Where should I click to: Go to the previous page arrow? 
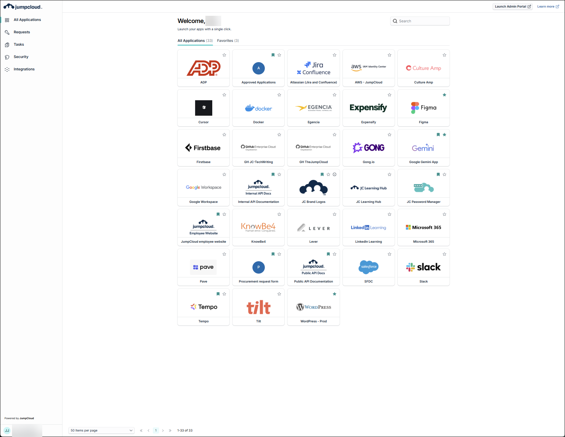coord(148,430)
